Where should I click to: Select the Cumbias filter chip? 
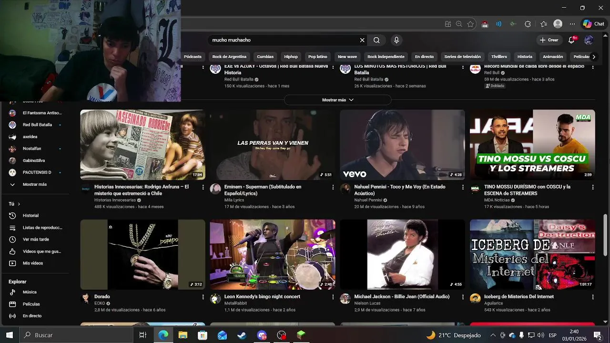tap(265, 57)
